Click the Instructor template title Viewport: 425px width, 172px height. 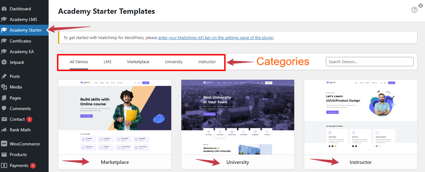pos(361,162)
